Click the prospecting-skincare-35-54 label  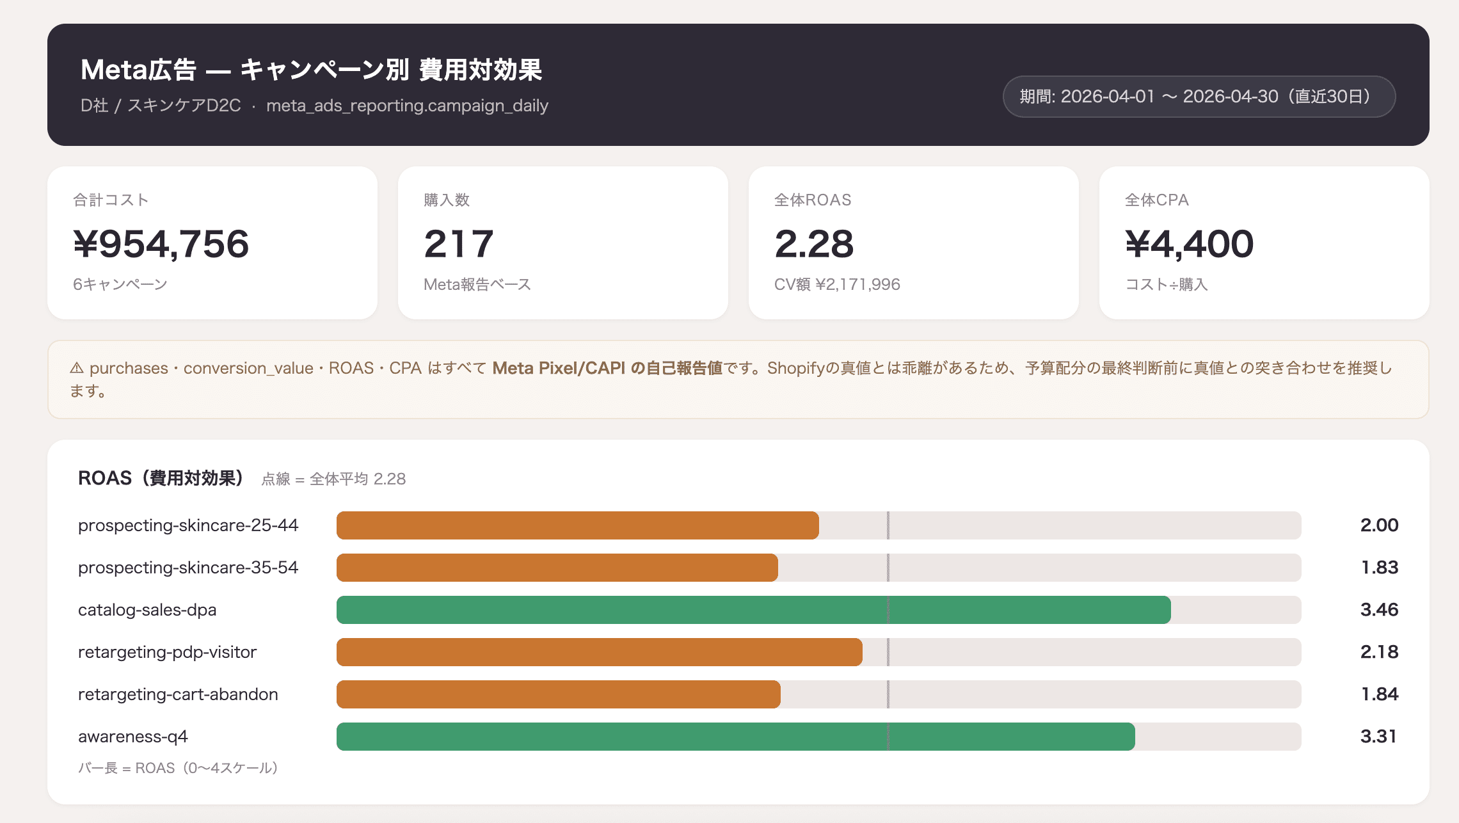click(x=188, y=568)
